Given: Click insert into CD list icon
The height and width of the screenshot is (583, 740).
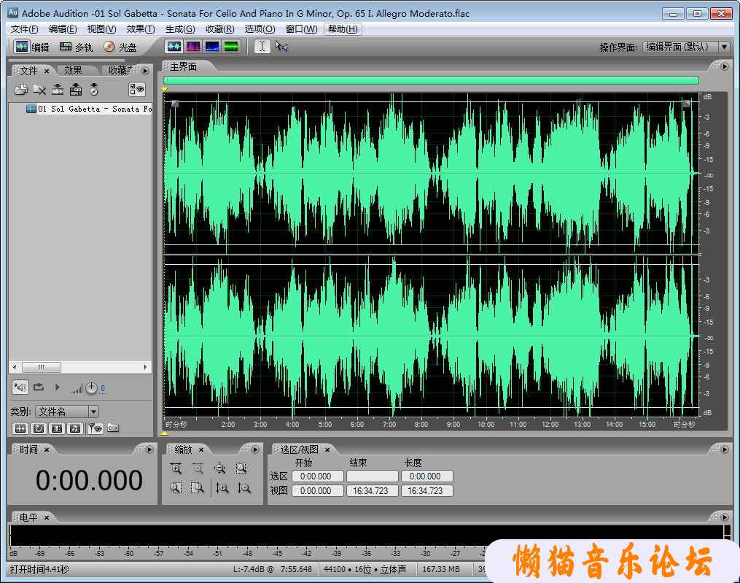Looking at the screenshot, I should pyautogui.click(x=94, y=89).
